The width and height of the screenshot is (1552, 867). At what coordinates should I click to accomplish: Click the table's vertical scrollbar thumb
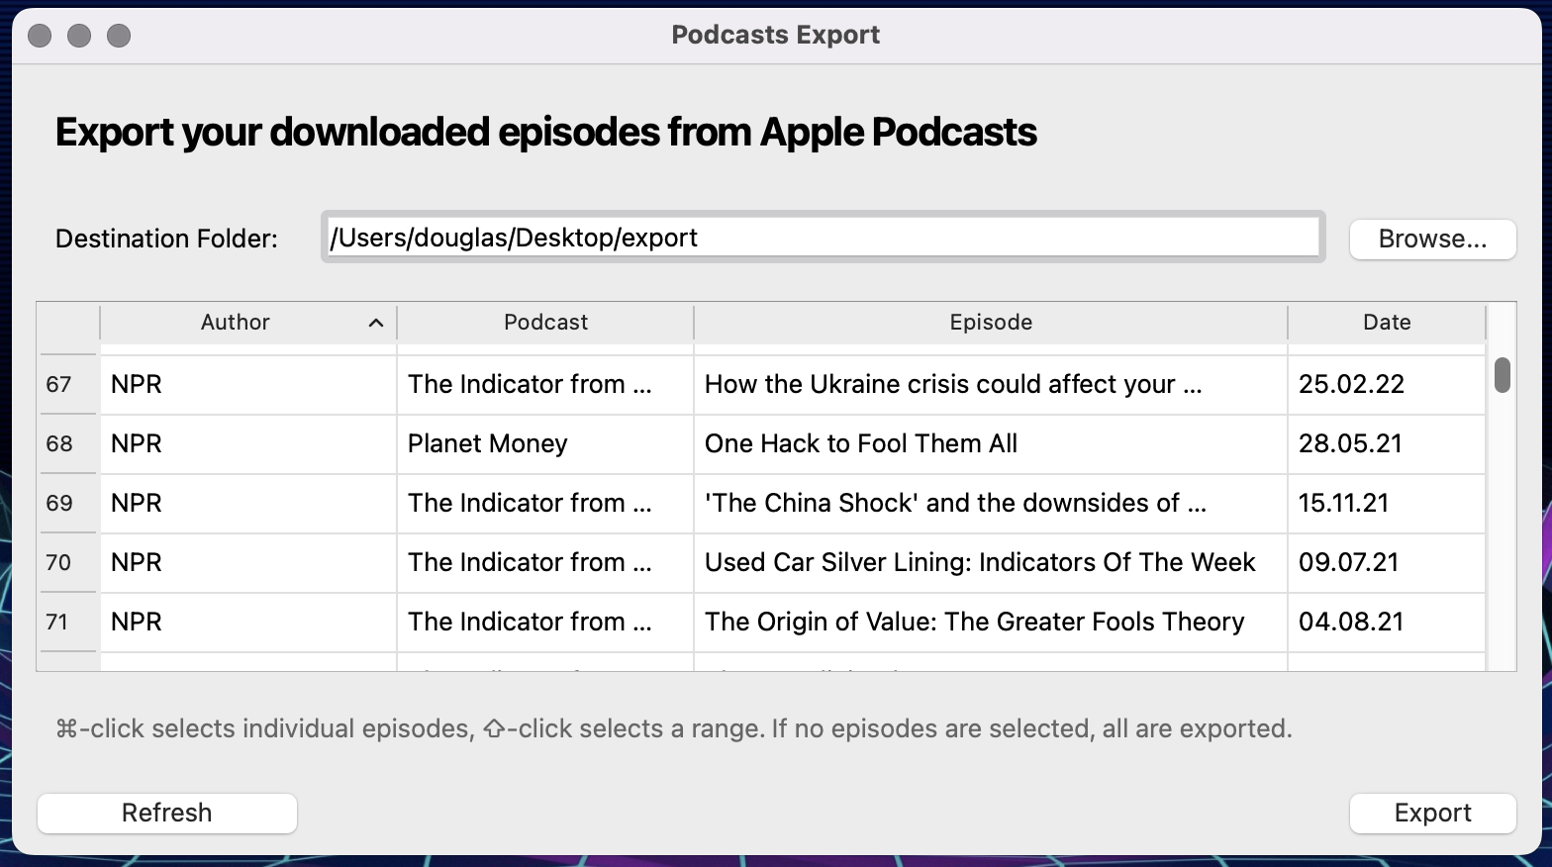[1502, 375]
